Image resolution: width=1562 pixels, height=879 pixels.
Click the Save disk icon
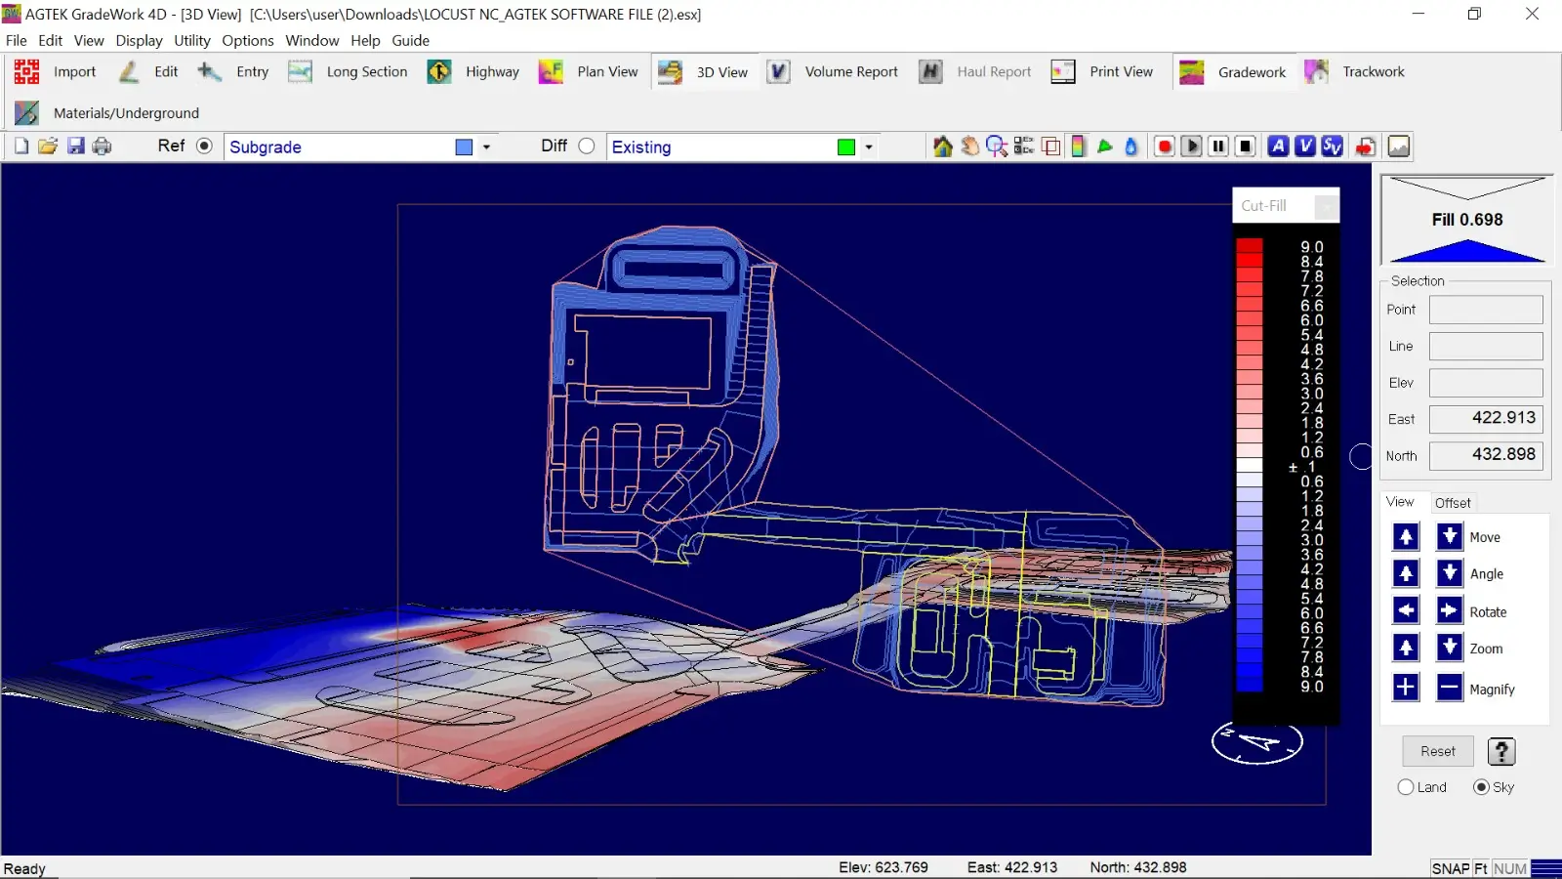pyautogui.click(x=75, y=146)
